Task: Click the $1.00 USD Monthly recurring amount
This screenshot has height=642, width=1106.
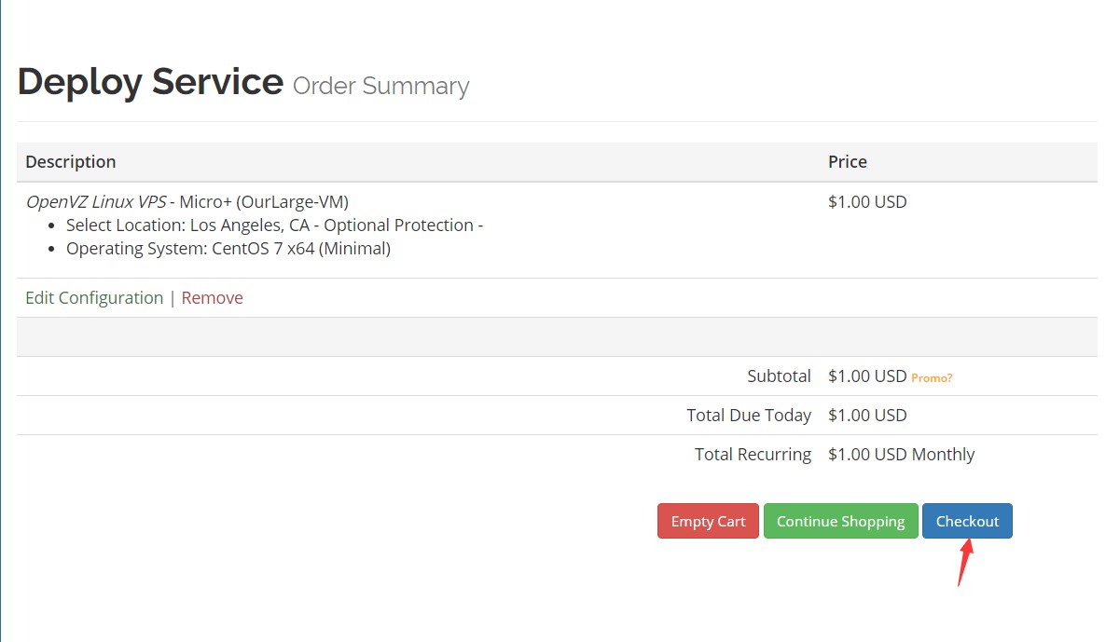Action: pos(902,454)
